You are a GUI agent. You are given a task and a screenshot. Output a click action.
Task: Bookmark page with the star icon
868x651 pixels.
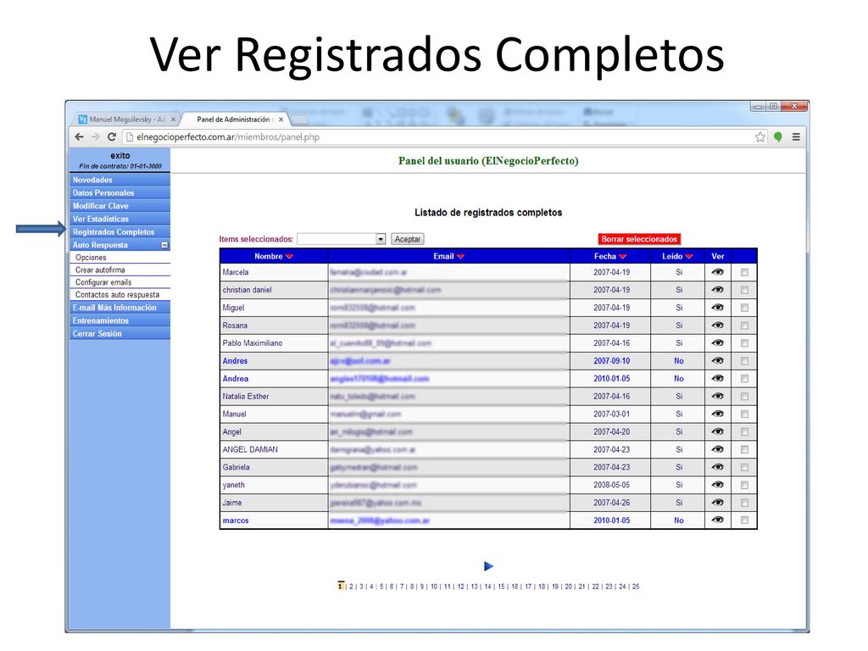point(760,136)
